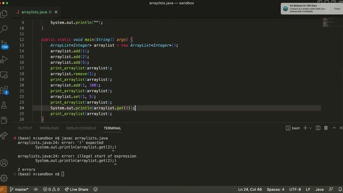The image size is (343, 193).
Task: Switch to the PROBLEMS panel tab
Action: pyautogui.click(x=49, y=128)
